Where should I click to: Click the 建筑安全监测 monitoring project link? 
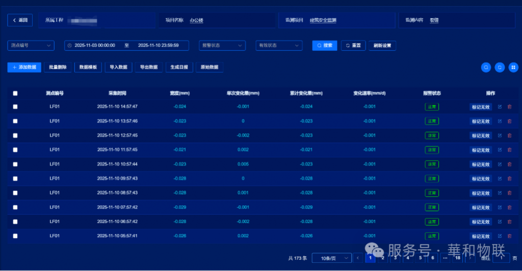(x=323, y=20)
